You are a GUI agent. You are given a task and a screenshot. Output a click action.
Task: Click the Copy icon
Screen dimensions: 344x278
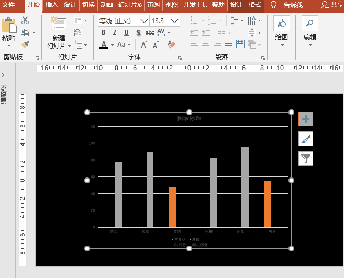25,32
